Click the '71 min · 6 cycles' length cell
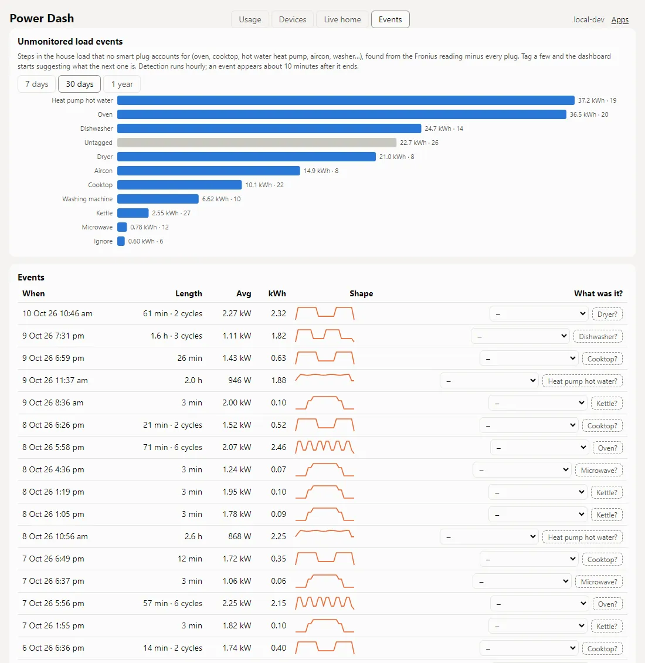The width and height of the screenshot is (645, 663). coord(172,447)
